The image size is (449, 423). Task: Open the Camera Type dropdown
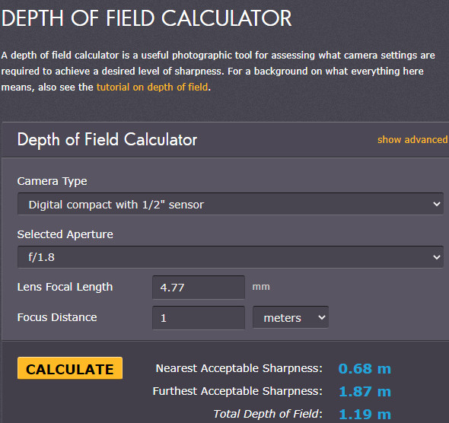[x=231, y=204]
